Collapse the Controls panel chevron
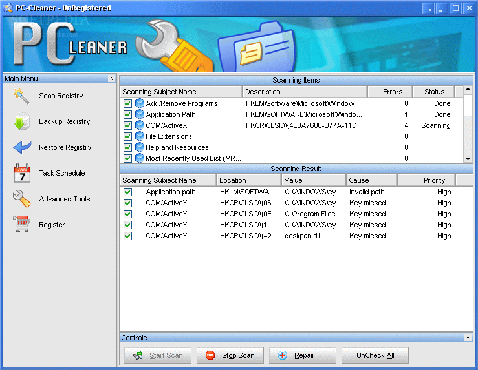Viewport: 478px width, 370px height. click(468, 338)
